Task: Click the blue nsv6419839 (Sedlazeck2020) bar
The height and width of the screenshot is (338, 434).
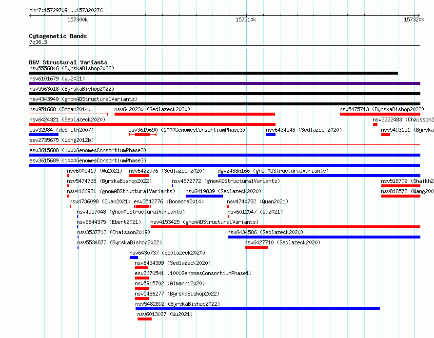Action: click(x=204, y=196)
